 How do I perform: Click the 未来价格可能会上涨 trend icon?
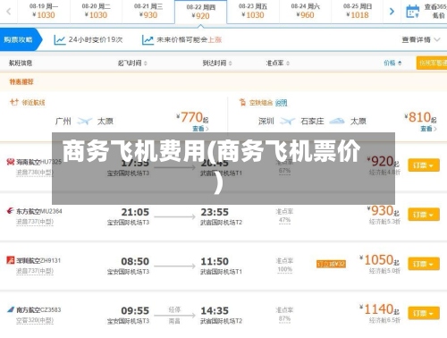pyautogui.click(x=148, y=39)
